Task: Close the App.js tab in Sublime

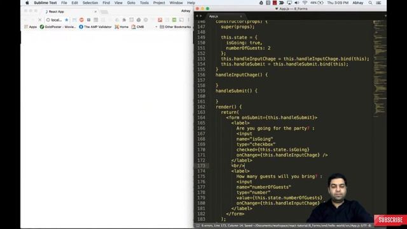Action: 241,17
